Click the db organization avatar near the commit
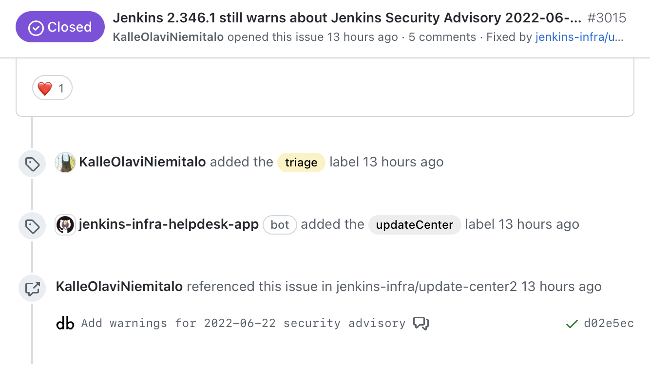 click(65, 323)
